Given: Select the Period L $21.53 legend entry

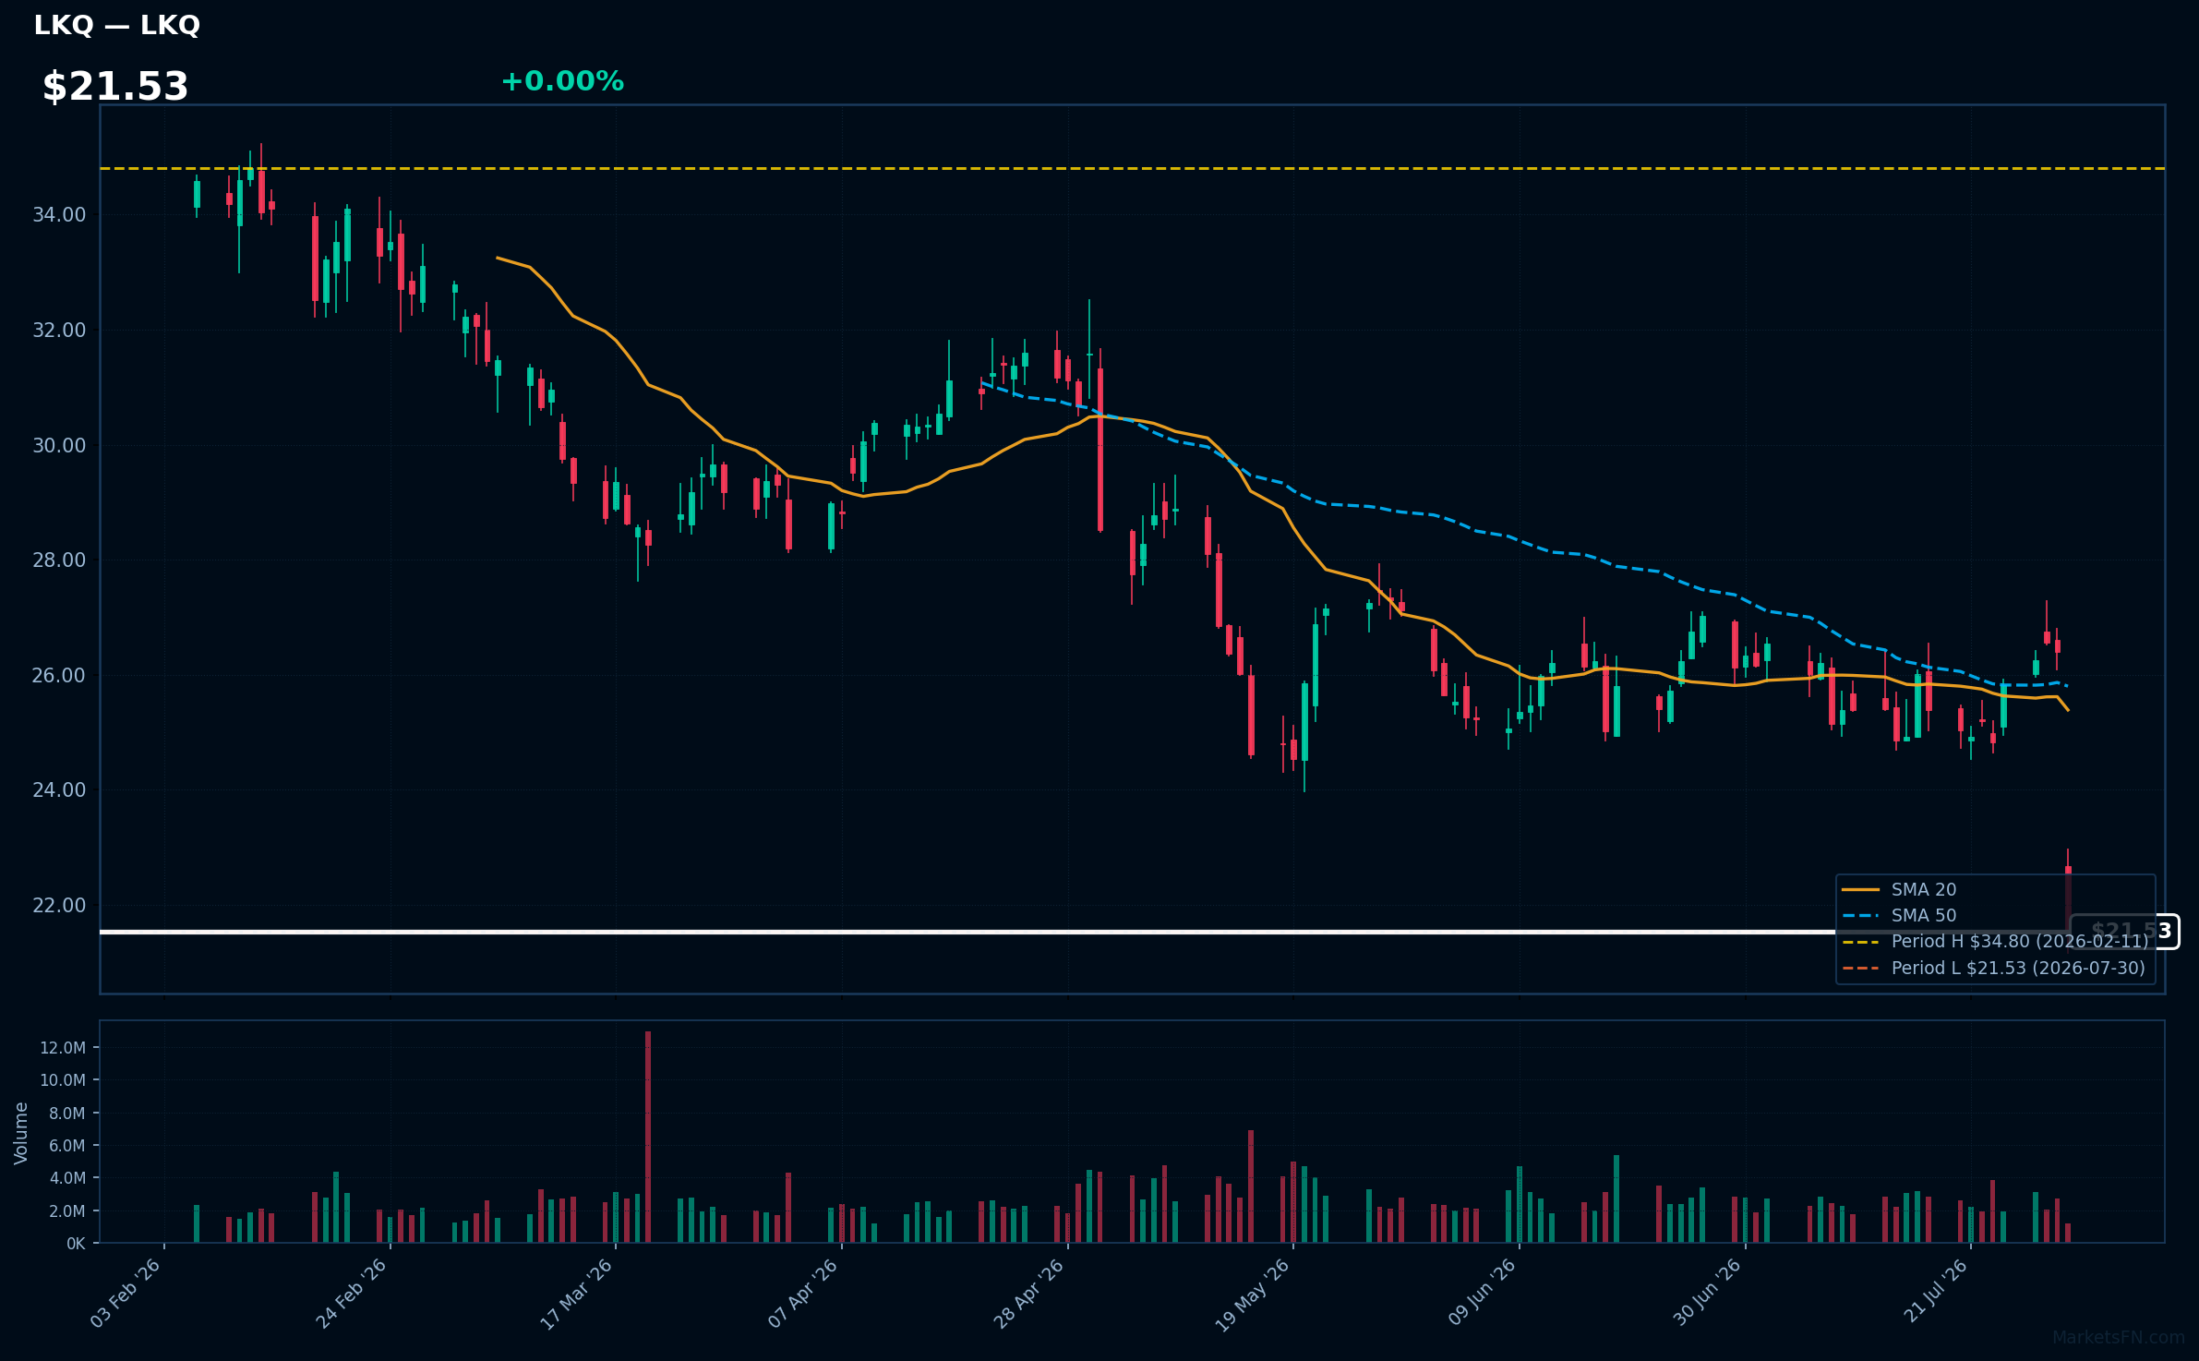Looking at the screenshot, I should pyautogui.click(x=1993, y=968).
